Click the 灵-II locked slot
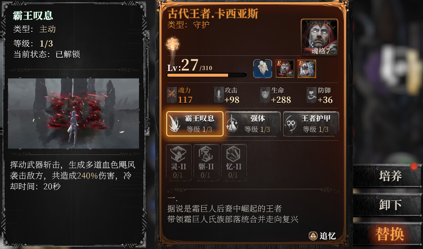This screenshot has width=423, height=249. [x=179, y=162]
